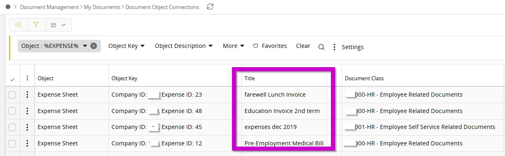Tick the checkbox for Education Invoice row
Image resolution: width=505 pixels, height=156 pixels.
12,111
